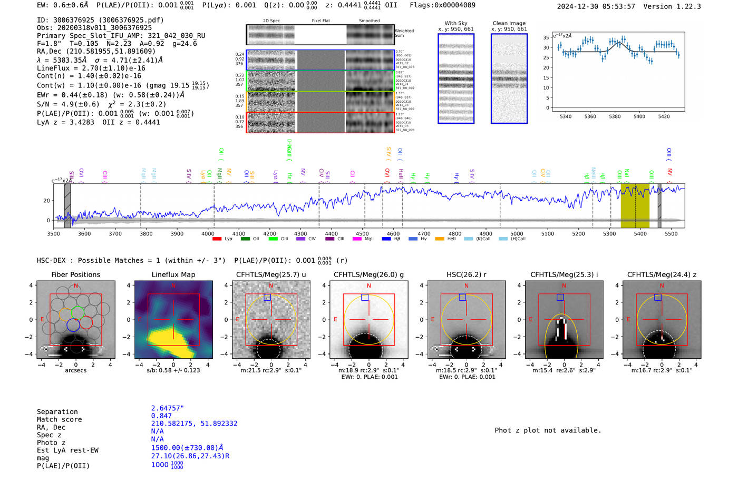Click the z: 0.4441 OII header value
738x502 pixels.
pyautogui.click(x=362, y=5)
